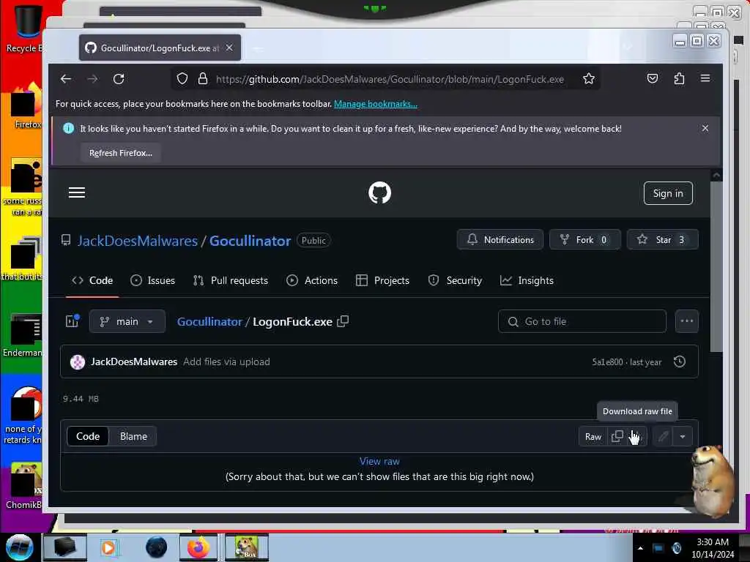Open the Save to Pocket icon

click(653, 78)
